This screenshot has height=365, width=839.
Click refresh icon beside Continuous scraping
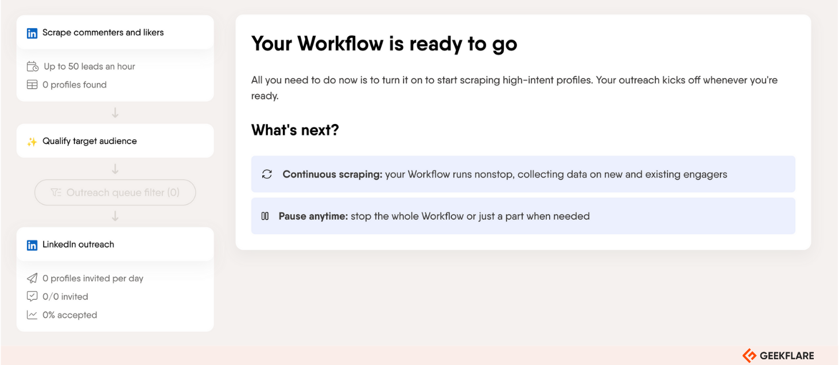tap(267, 174)
